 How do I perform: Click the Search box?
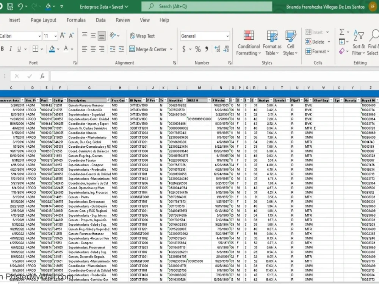tap(207, 6)
